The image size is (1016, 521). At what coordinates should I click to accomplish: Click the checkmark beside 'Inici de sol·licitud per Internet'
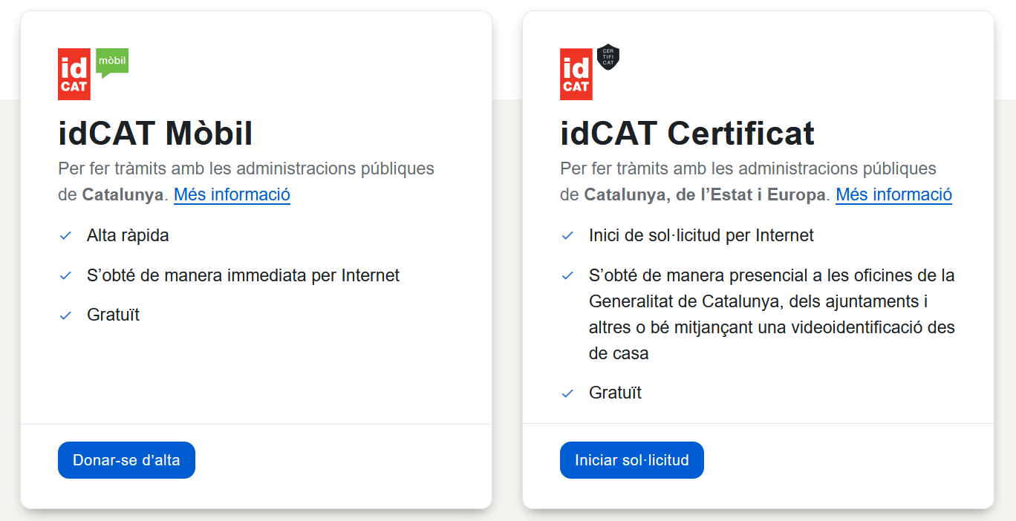[x=567, y=236]
